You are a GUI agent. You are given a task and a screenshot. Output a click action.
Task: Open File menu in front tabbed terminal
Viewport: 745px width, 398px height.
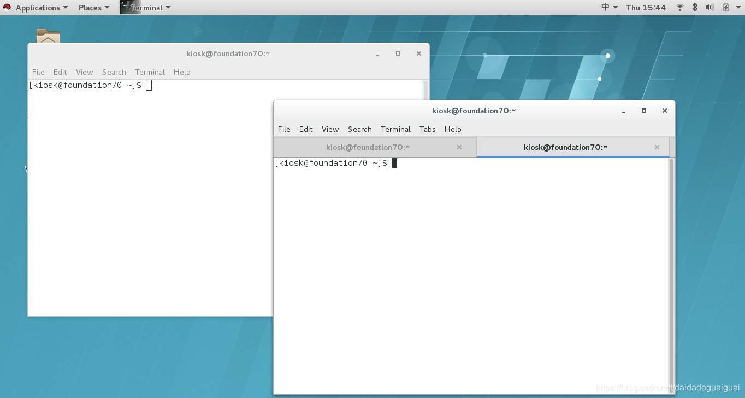pos(284,129)
